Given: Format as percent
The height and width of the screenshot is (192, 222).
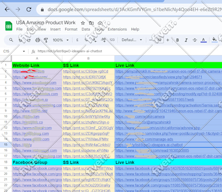Looking at the screenshot, I should (x=86, y=40).
